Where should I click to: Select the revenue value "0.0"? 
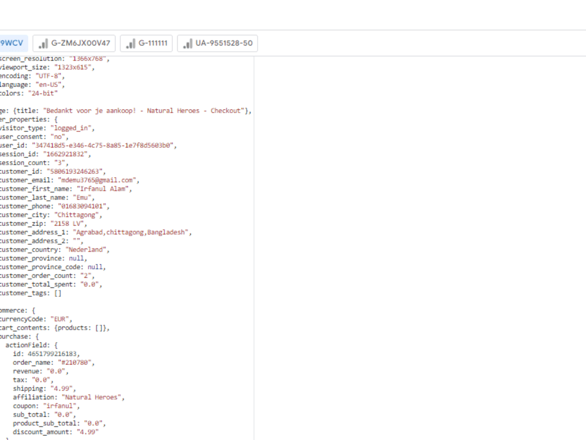coord(56,371)
